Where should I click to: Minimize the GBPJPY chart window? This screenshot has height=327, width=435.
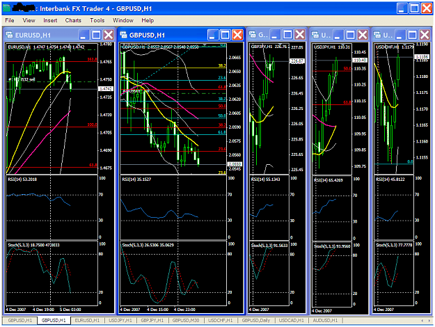click(x=275, y=35)
